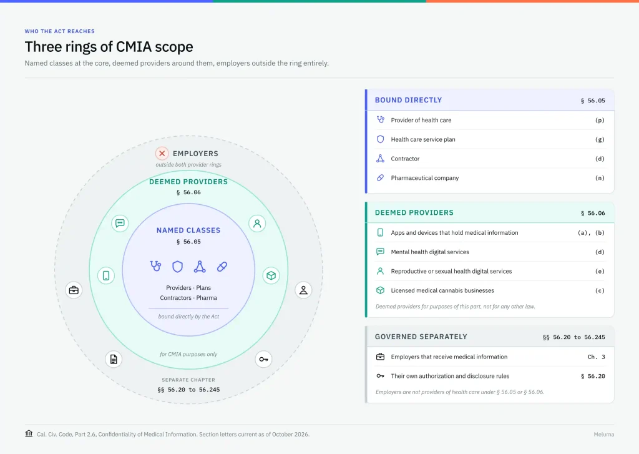This screenshot has width=639, height=454.
Task: Click the 'EMPLOYERS' label in the ring diagram
Action: (195, 154)
